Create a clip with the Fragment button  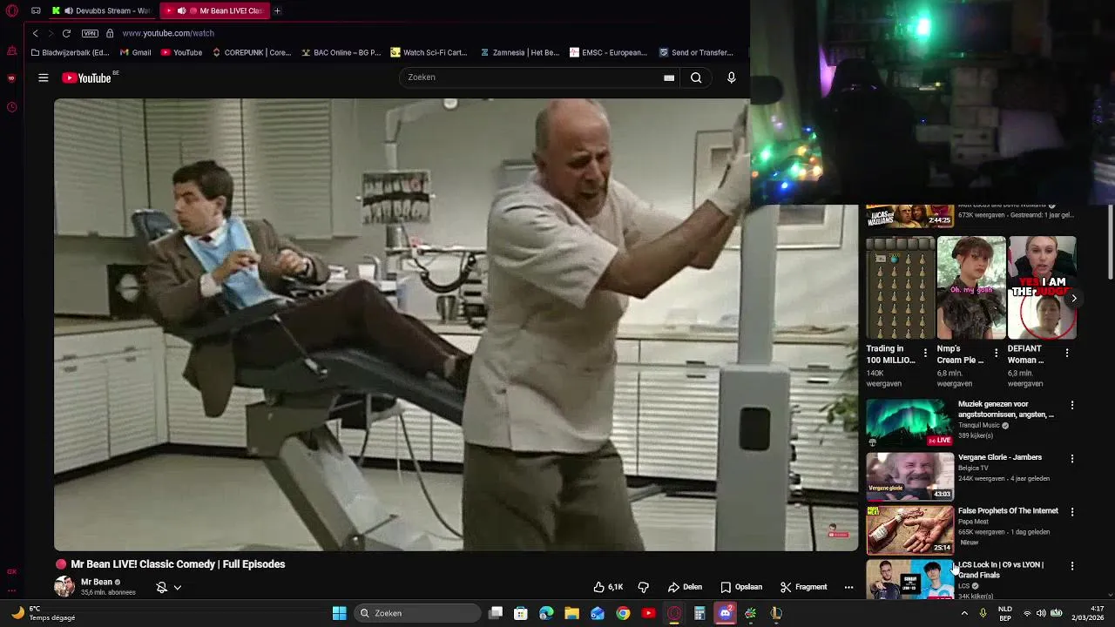pyautogui.click(x=803, y=587)
